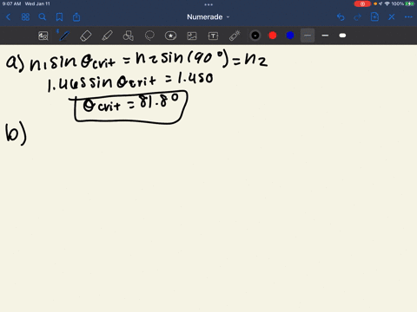The image size is (417, 312).
Task: Open search with the magnifier icon
Action: coord(43,17)
